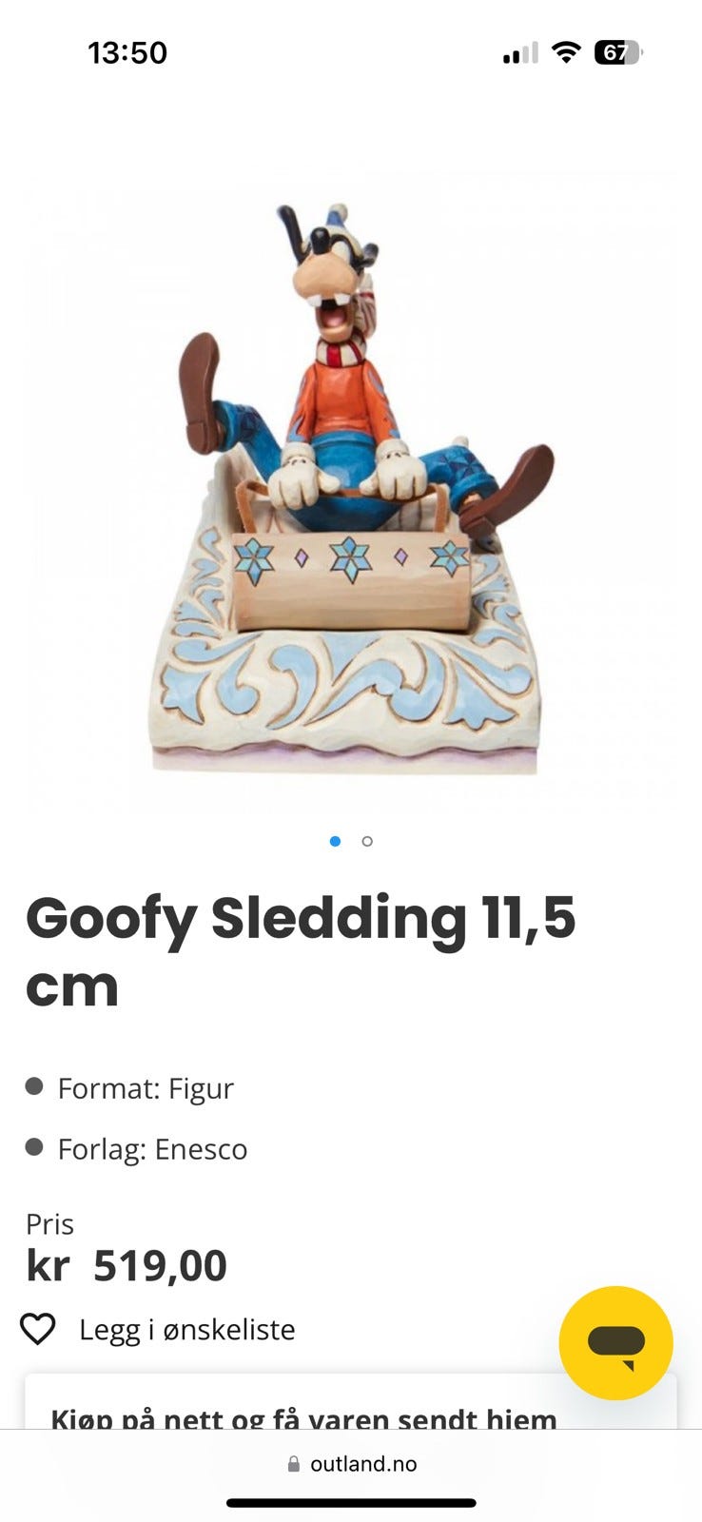Viewport: 702px width, 1522px height.
Task: Open the yellow chat bubble button
Action: tap(615, 1342)
